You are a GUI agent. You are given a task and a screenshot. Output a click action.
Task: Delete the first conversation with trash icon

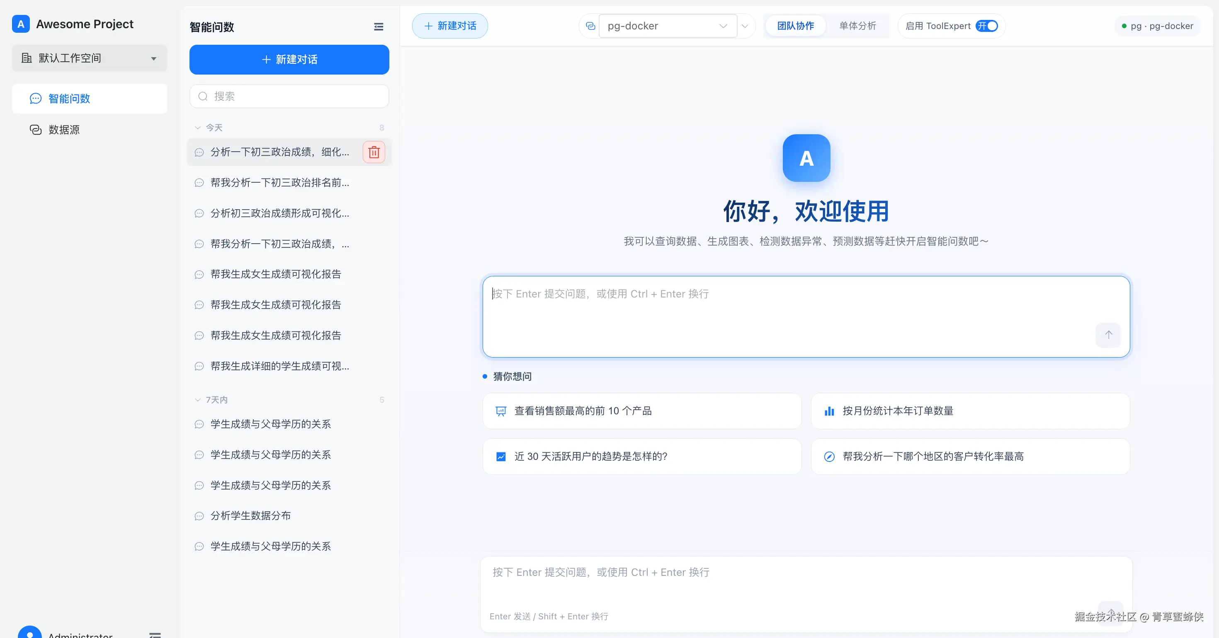coord(374,152)
